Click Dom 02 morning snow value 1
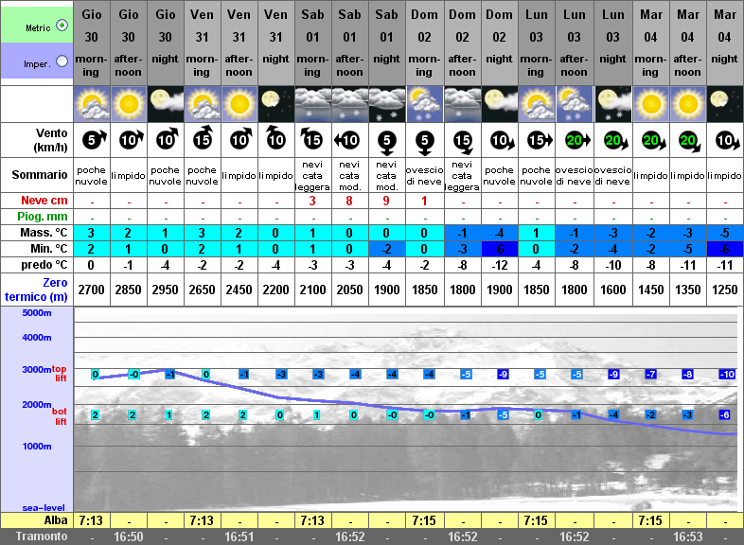The height and width of the screenshot is (545, 744). click(x=424, y=201)
